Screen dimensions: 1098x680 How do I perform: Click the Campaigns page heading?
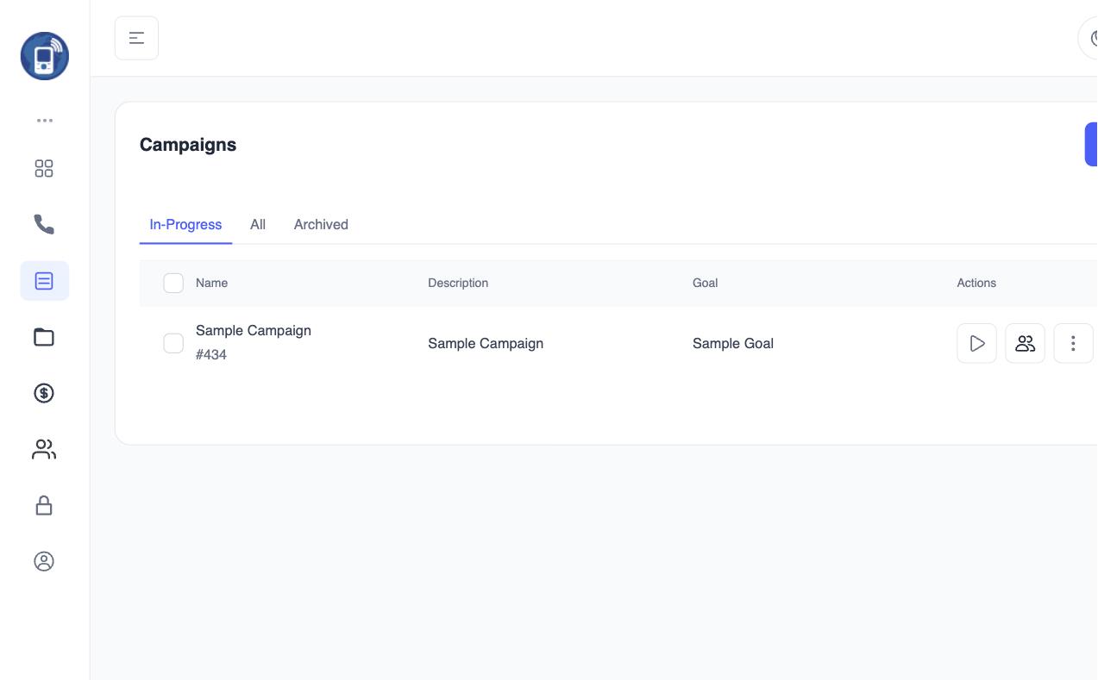click(x=188, y=145)
